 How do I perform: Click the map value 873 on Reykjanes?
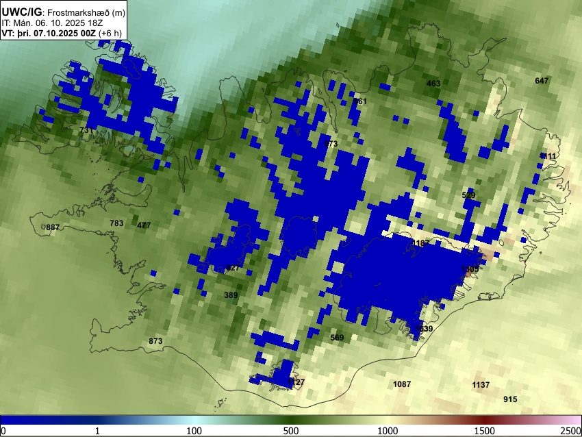(155, 341)
